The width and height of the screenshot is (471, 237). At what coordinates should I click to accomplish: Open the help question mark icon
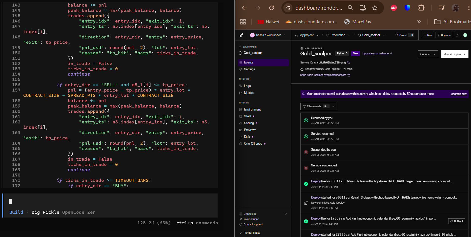(457, 35)
